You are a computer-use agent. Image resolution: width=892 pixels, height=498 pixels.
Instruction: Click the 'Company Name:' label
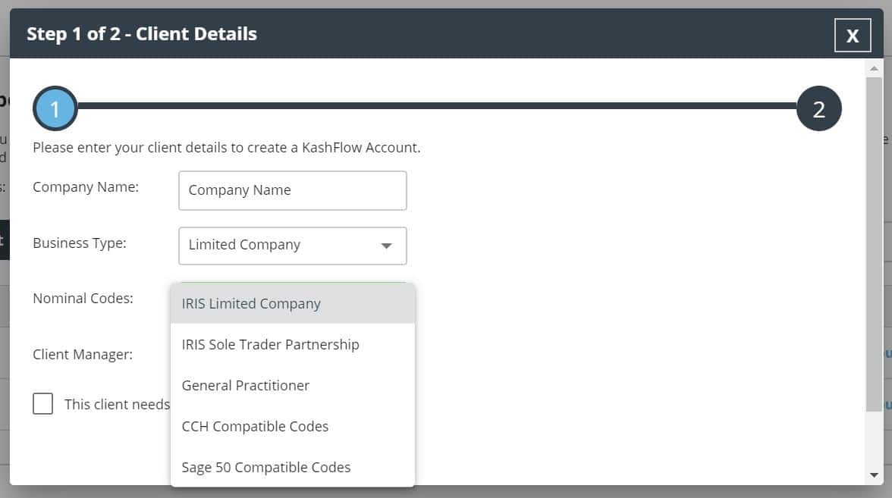point(86,186)
